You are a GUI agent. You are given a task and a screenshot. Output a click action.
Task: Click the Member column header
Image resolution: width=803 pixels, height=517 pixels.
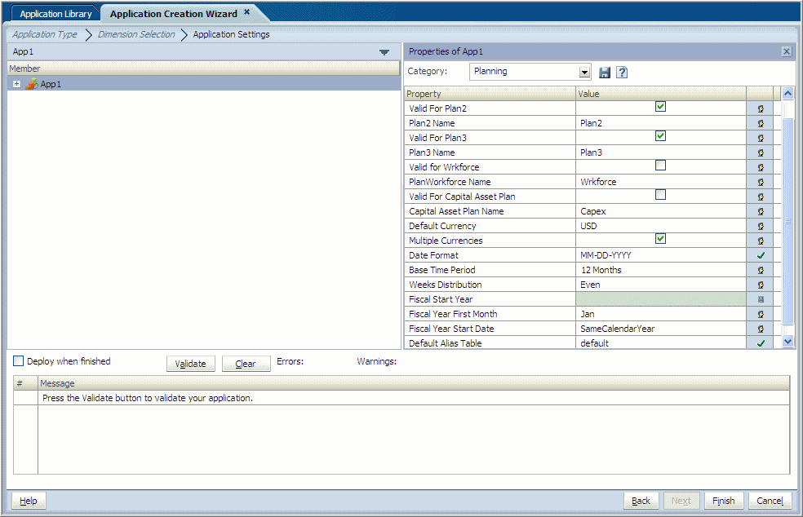[x=203, y=68]
